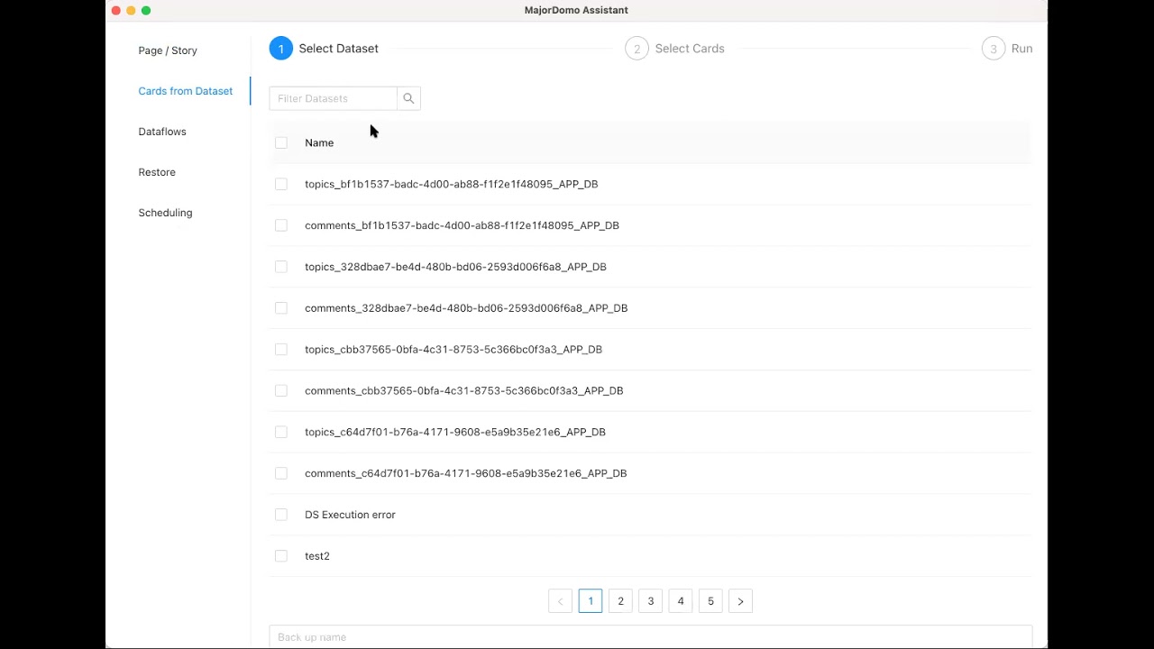Toggle the select-all checkbox beside Name
The width and height of the screenshot is (1154, 649).
pyautogui.click(x=281, y=142)
